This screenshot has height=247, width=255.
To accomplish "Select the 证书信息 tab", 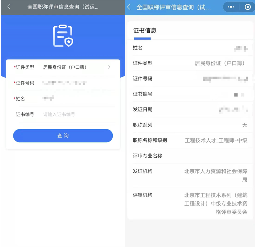I will coord(145,31).
